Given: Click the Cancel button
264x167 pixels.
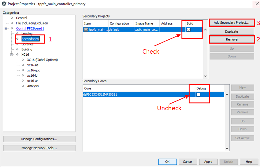Looking at the screenshot, I should tap(188, 162).
